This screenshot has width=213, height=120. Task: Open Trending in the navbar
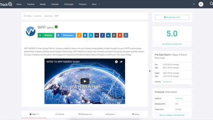click(31, 4)
